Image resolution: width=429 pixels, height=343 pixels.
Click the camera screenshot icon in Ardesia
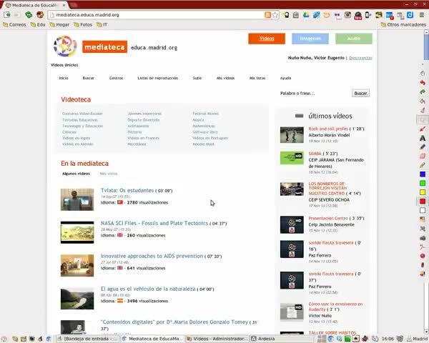pyautogui.click(x=423, y=238)
